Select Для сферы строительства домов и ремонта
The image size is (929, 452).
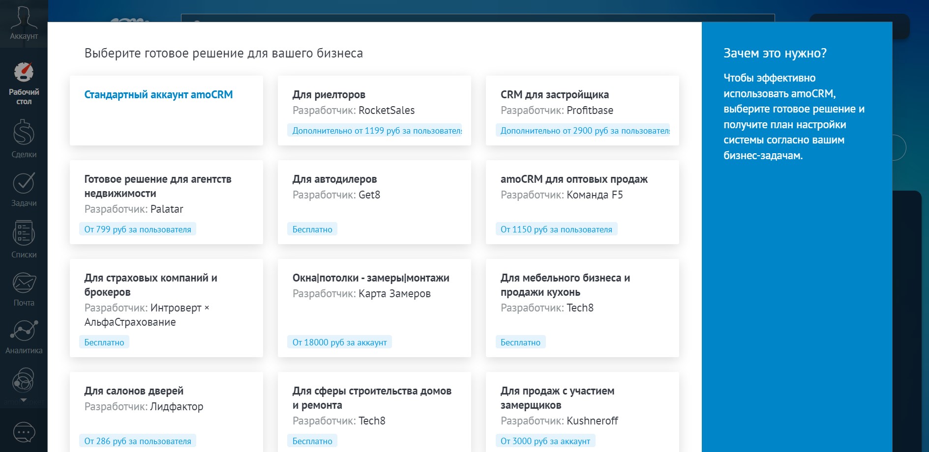[x=374, y=412]
